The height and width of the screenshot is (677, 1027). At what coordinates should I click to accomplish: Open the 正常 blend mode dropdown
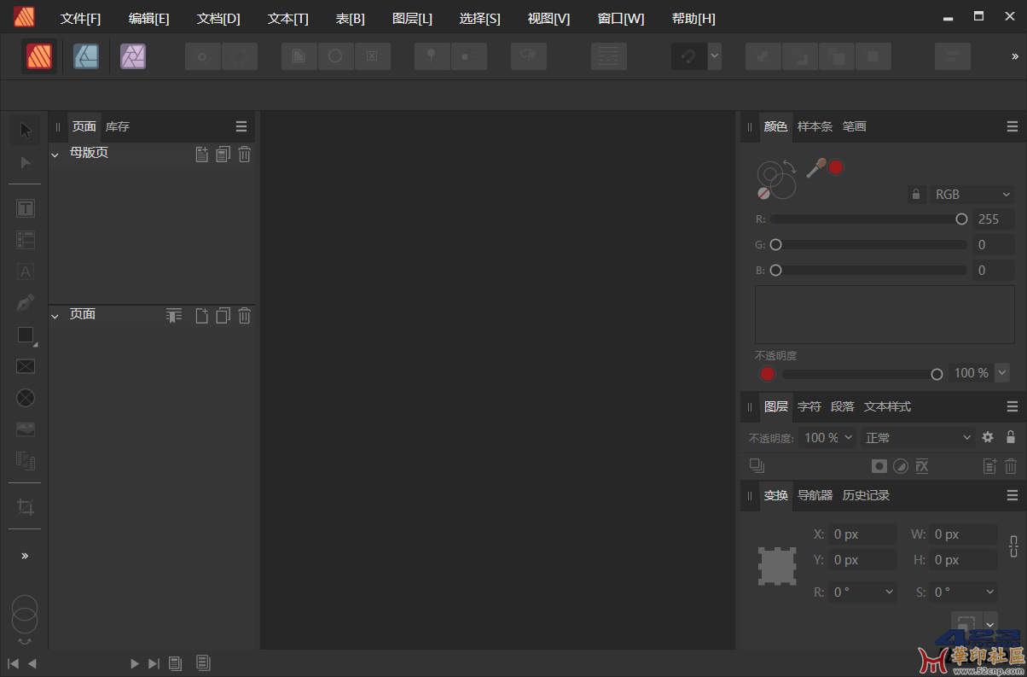(918, 437)
